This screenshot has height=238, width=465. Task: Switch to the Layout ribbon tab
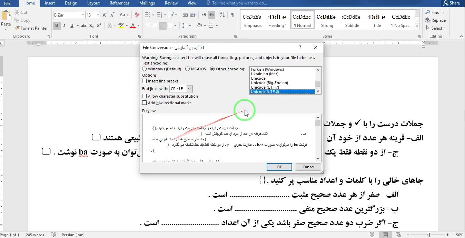(93, 3)
